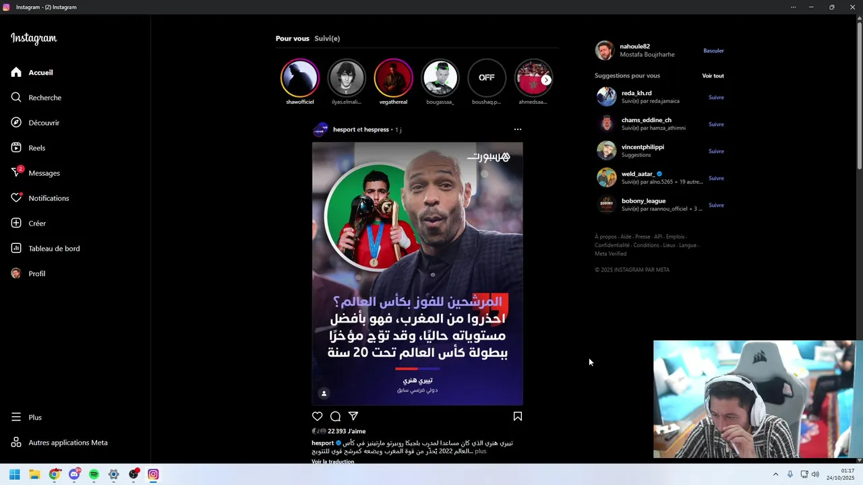Open Discord from the taskbar
This screenshot has width=863, height=485.
click(74, 474)
